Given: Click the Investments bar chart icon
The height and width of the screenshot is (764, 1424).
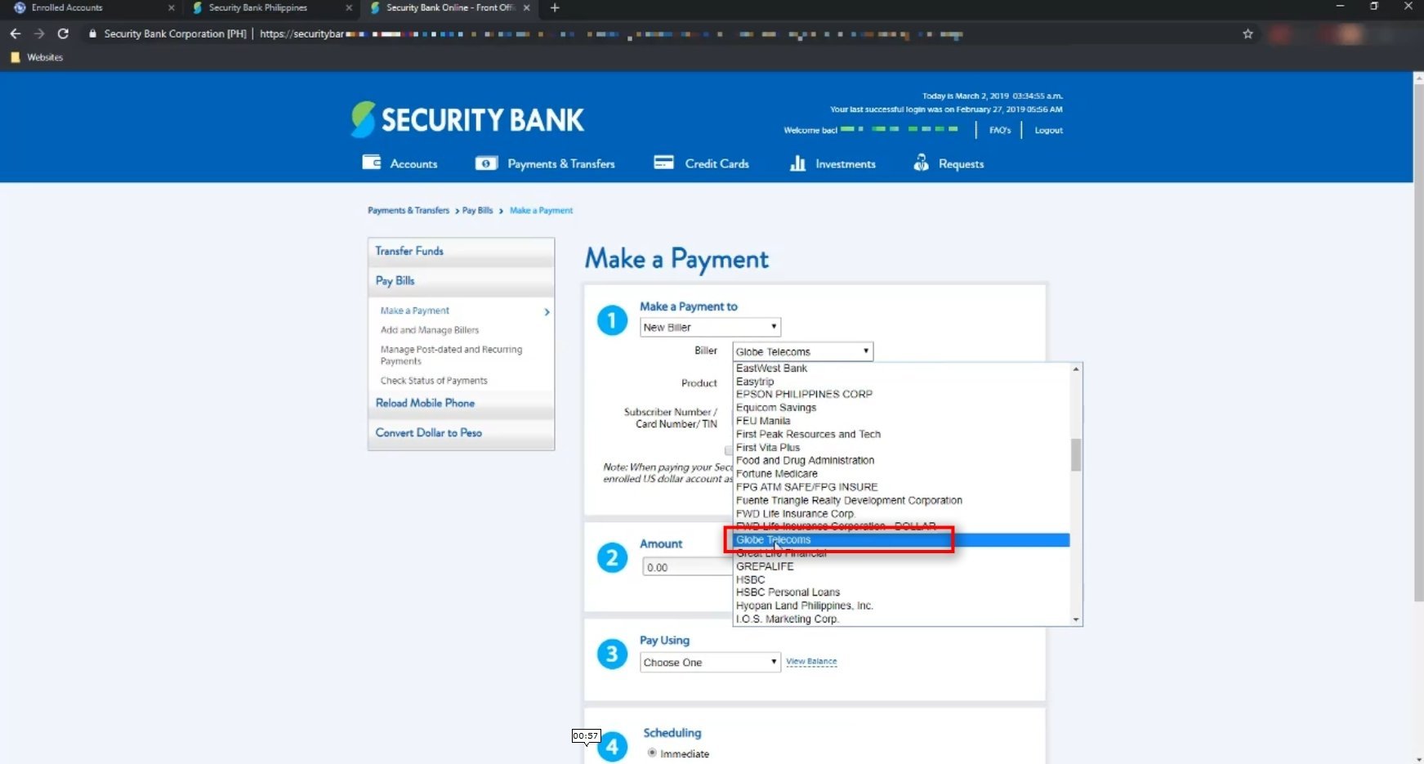Looking at the screenshot, I should (797, 163).
